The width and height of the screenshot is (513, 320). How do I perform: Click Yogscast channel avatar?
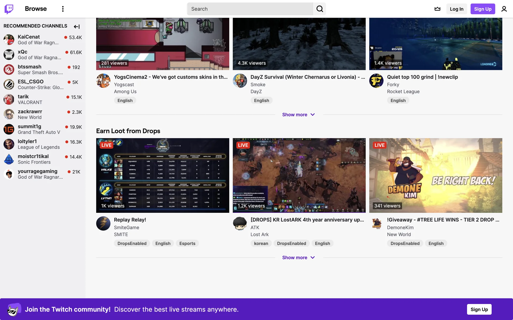tap(103, 81)
